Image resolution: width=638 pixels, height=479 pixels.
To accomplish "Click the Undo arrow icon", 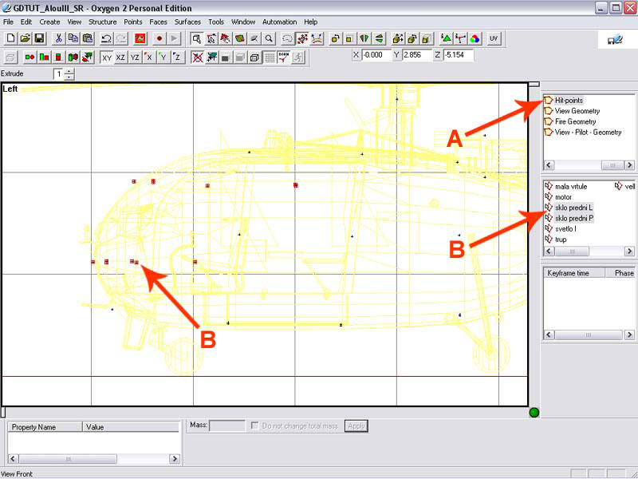I will 106,38.
